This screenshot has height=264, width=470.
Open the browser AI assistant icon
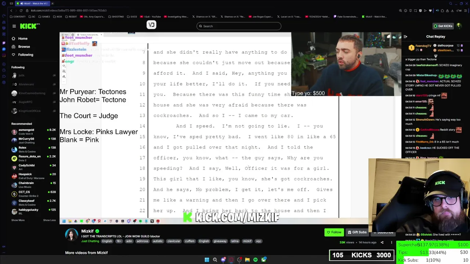click(x=459, y=11)
